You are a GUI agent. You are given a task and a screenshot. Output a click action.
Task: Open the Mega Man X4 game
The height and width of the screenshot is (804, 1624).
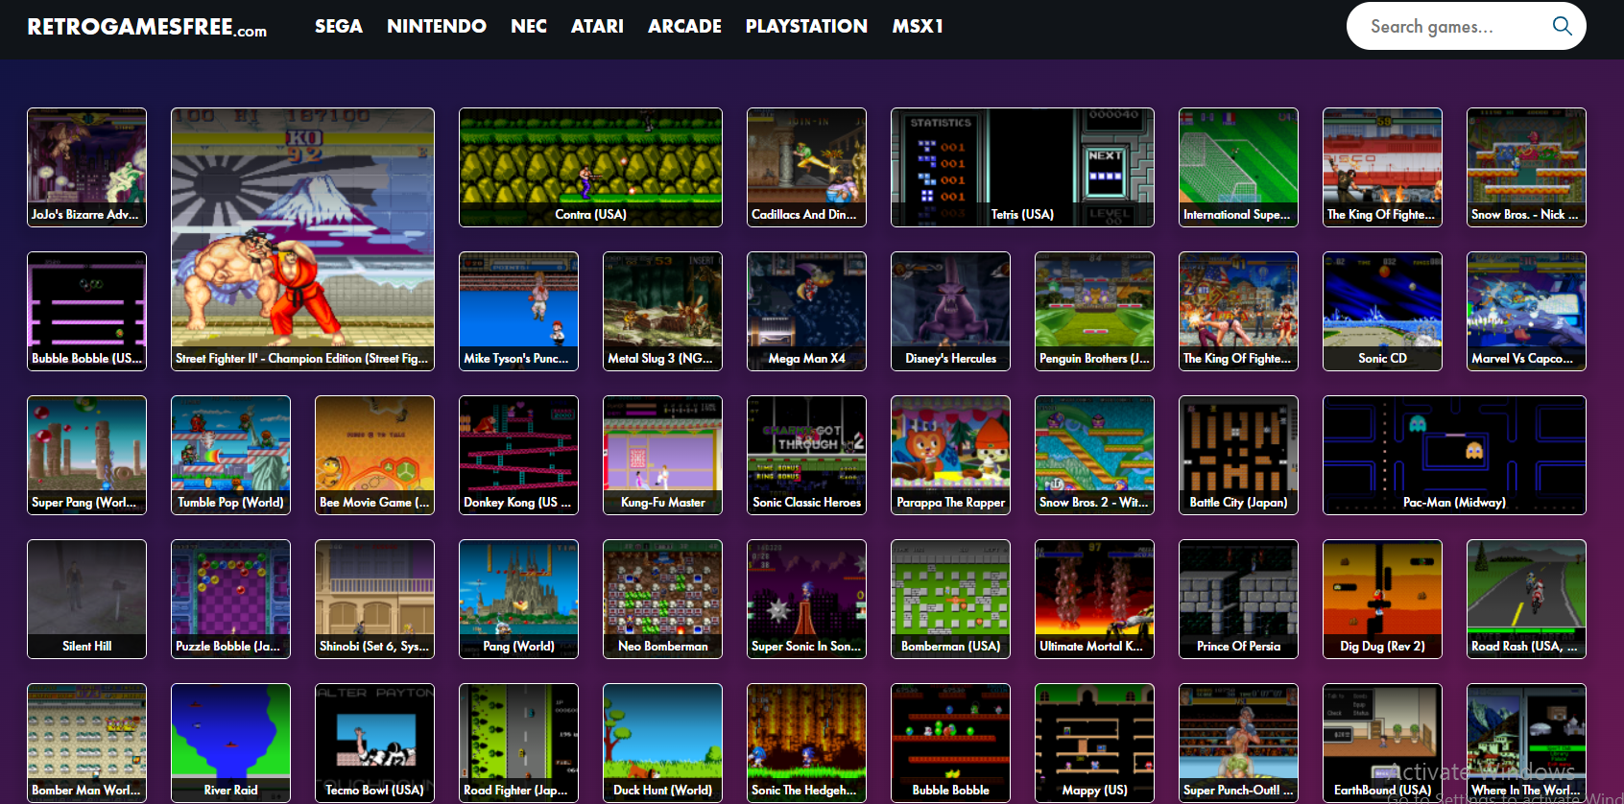pyautogui.click(x=806, y=311)
